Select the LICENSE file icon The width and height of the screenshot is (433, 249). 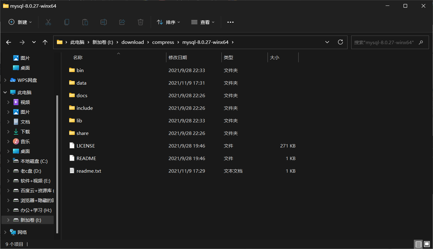click(x=72, y=146)
